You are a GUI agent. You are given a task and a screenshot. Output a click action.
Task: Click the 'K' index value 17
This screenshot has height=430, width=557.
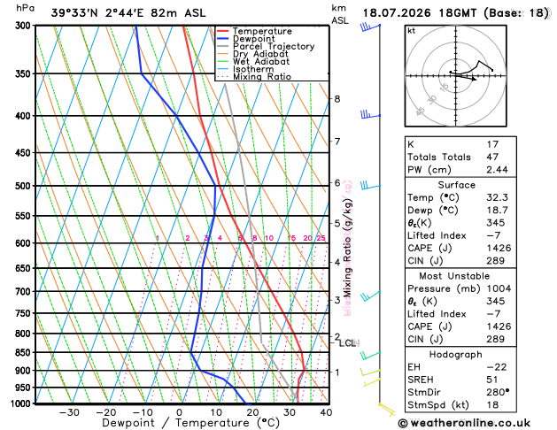click(x=492, y=144)
